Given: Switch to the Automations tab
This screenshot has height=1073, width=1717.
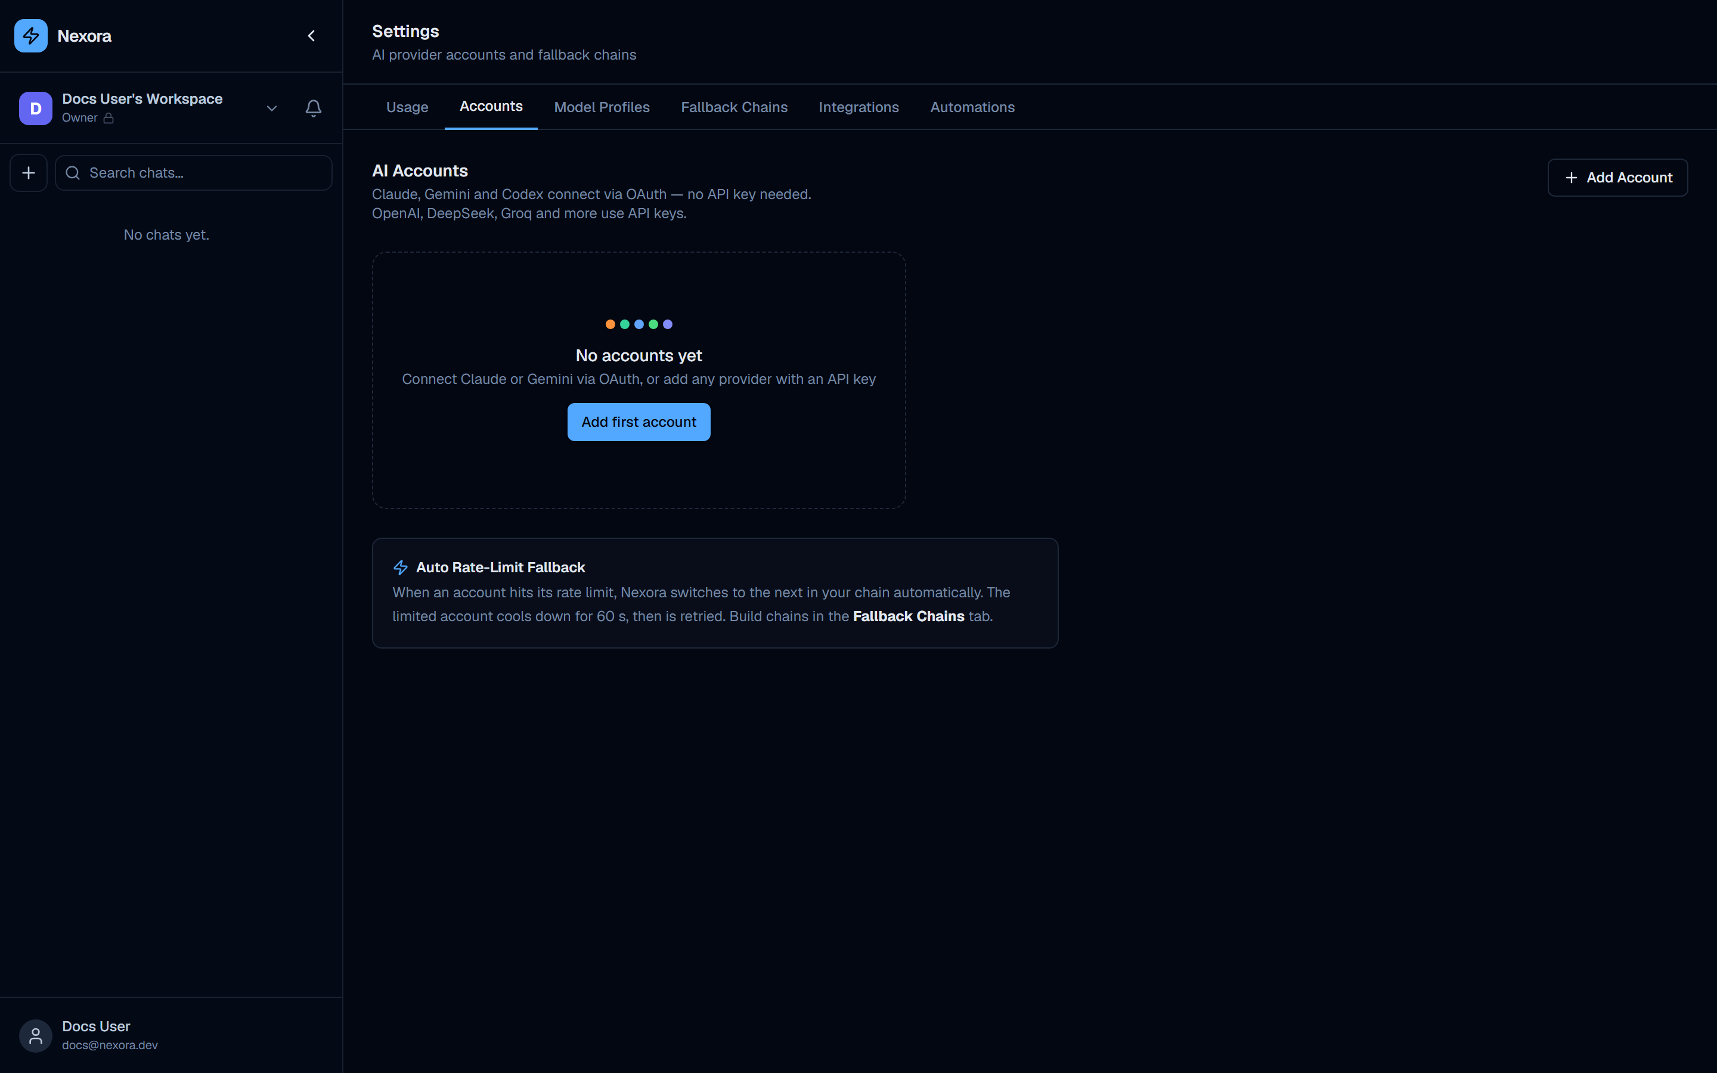Looking at the screenshot, I should click(x=972, y=107).
